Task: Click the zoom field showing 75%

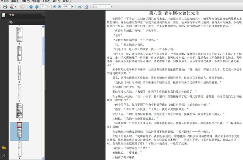Action: point(67,6)
